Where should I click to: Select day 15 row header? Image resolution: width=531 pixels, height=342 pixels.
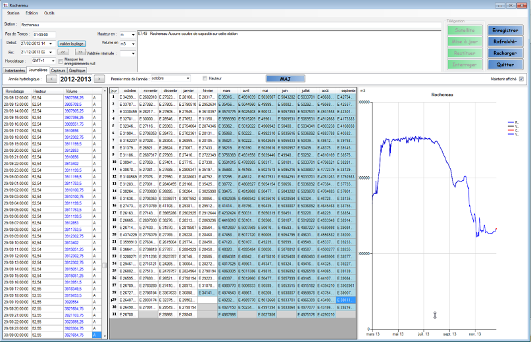click(x=114, y=199)
